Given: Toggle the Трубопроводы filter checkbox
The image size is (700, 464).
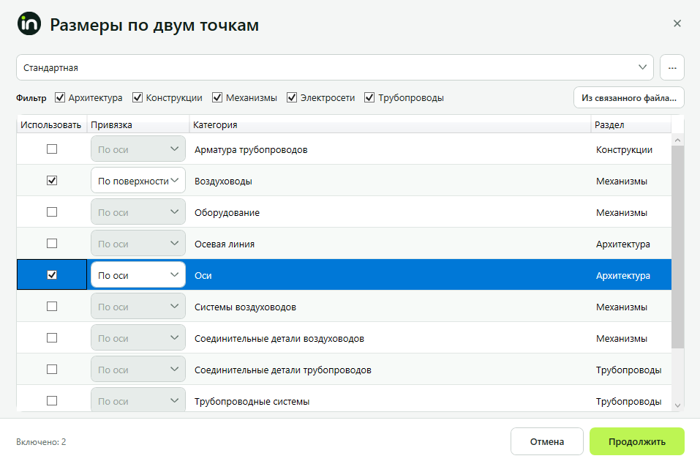Looking at the screenshot, I should 369,97.
